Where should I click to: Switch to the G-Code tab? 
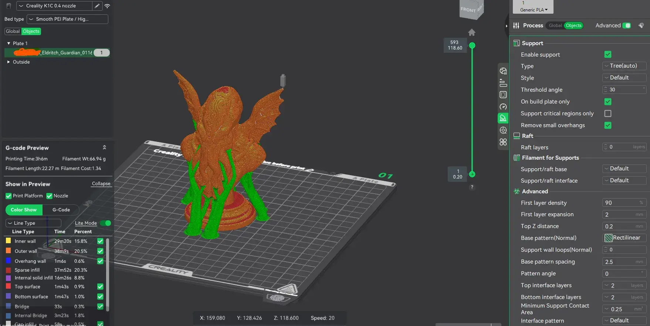pos(61,210)
